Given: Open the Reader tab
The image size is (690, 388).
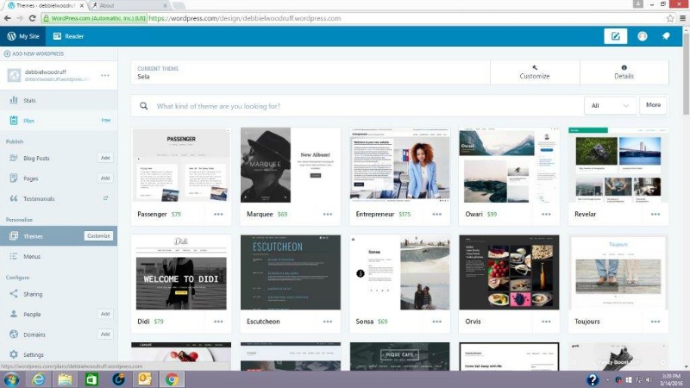Looking at the screenshot, I should [x=68, y=36].
